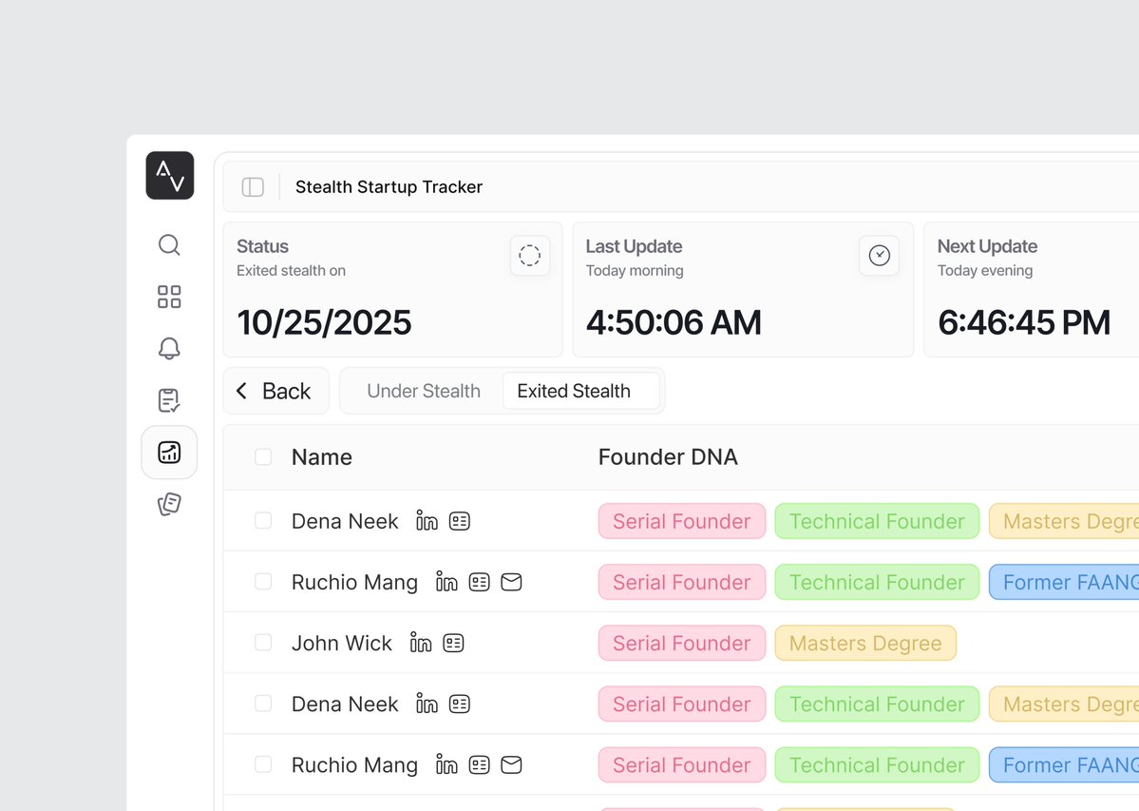1139x811 pixels.
Task: Click the dashed circle Status icon
Action: point(529,255)
